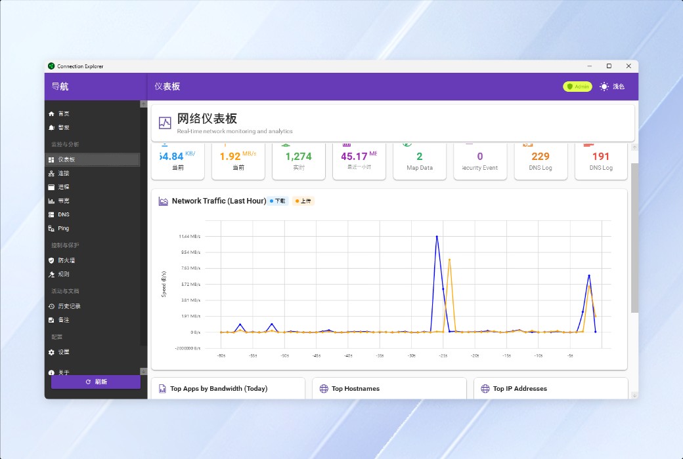Viewport: 683px width, 459px height.
Task: Click the sidebar scroll-down arrow
Action: [143, 372]
